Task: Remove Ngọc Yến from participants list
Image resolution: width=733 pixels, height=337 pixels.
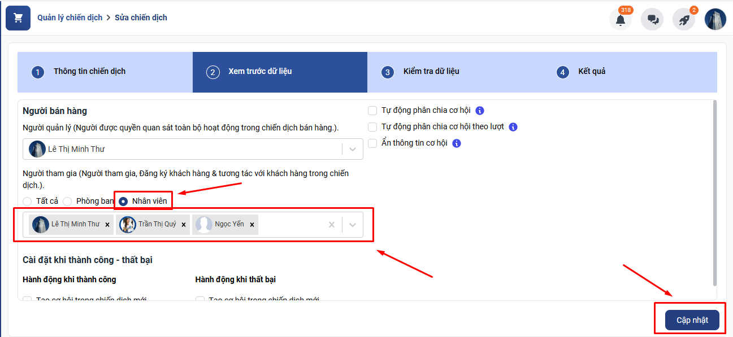Action: [x=252, y=225]
